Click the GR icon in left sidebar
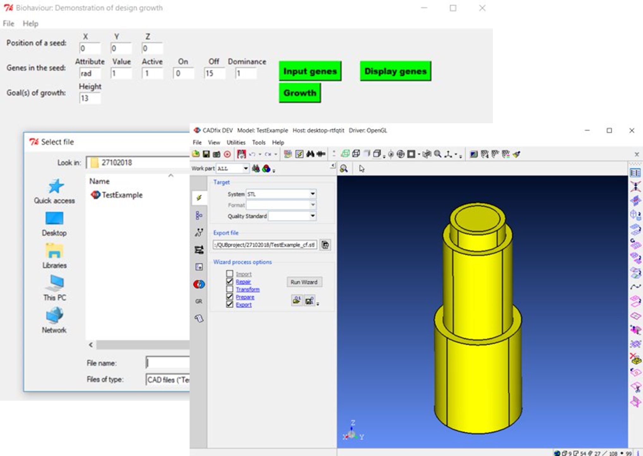 point(199,301)
